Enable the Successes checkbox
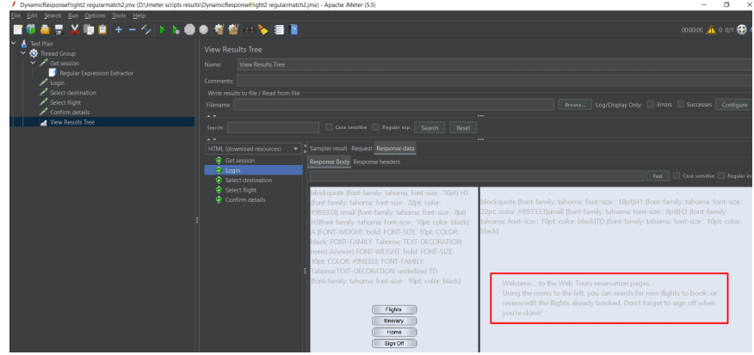Image resolution: width=754 pixels, height=355 pixels. (x=681, y=104)
